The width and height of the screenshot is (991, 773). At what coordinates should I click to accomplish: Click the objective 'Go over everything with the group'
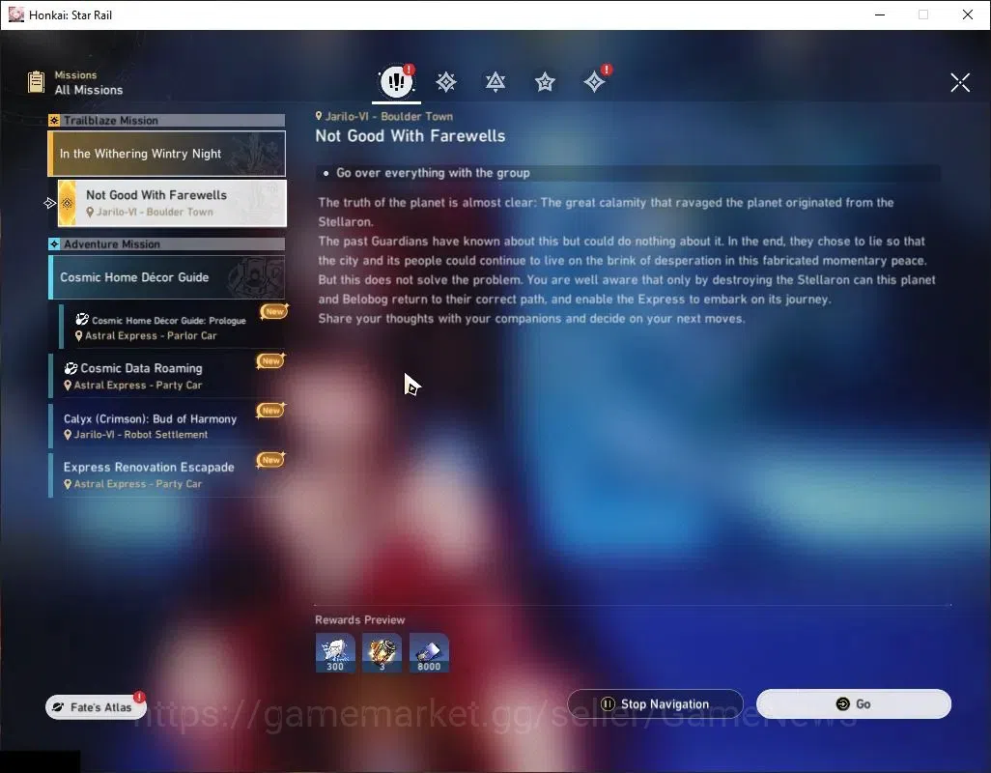(433, 173)
